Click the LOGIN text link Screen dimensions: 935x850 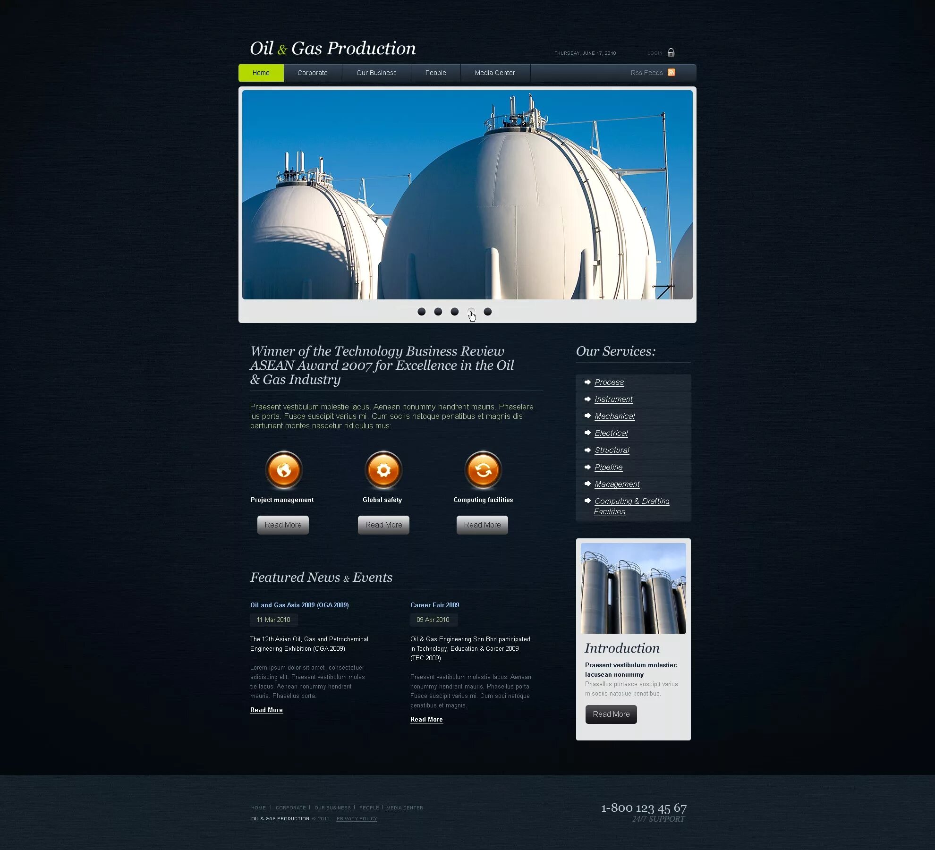pyautogui.click(x=654, y=53)
